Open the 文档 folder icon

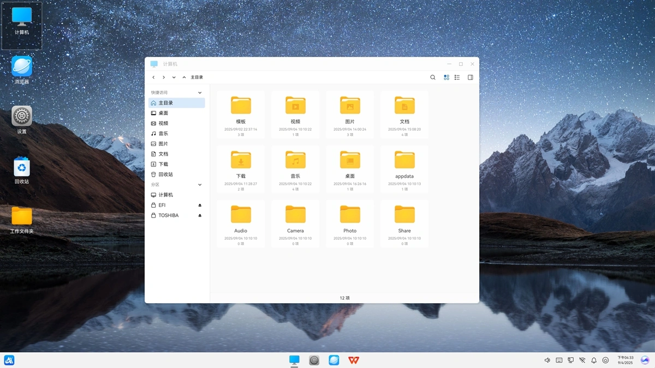(x=404, y=106)
